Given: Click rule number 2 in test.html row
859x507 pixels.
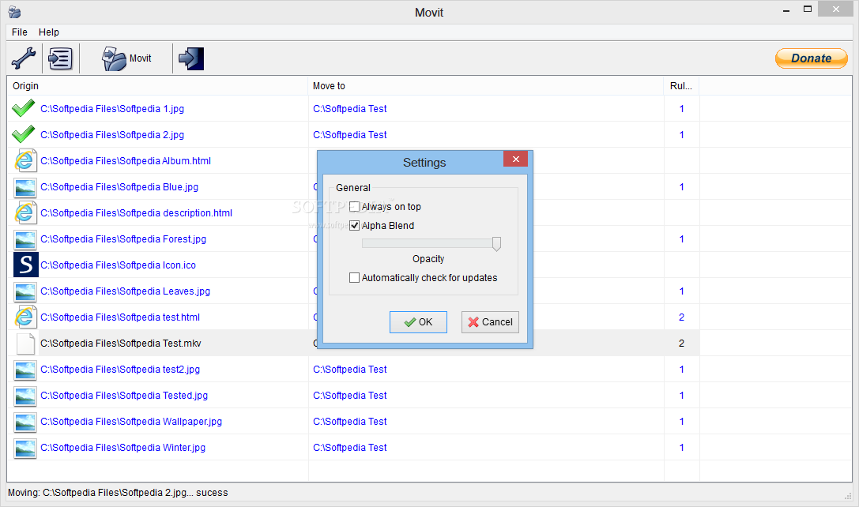Looking at the screenshot, I should tap(681, 317).
